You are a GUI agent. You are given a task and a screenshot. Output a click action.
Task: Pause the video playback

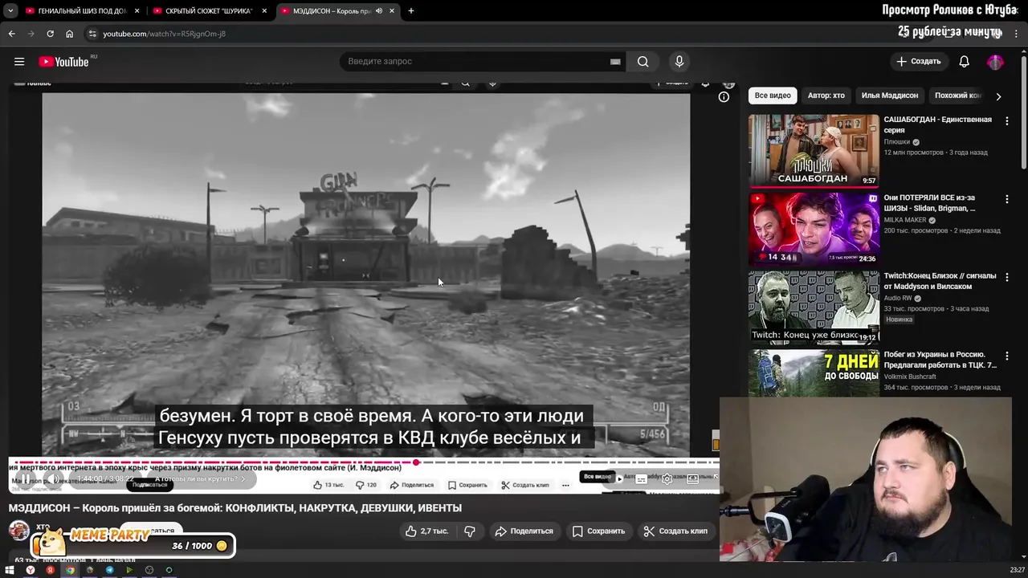point(25,479)
